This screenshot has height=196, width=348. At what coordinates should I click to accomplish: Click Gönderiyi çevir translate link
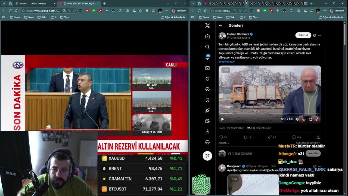pos(226,62)
